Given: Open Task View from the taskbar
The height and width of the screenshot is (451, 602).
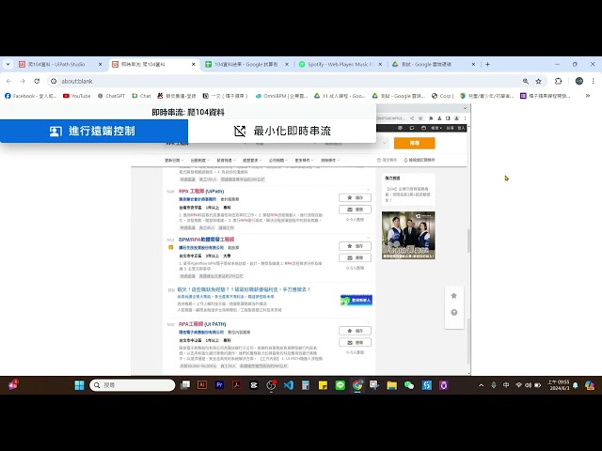Looking at the screenshot, I should [185, 385].
